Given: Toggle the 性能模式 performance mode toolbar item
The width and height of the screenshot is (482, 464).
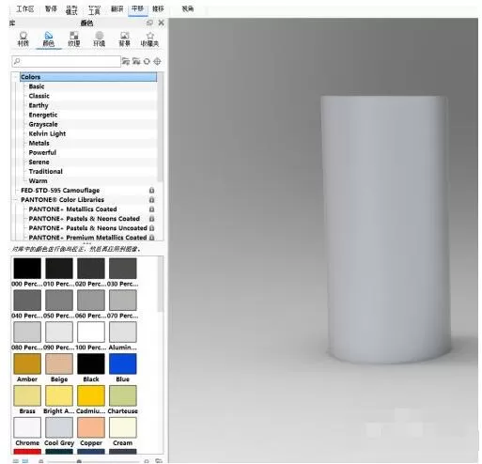Looking at the screenshot, I should [71, 9].
